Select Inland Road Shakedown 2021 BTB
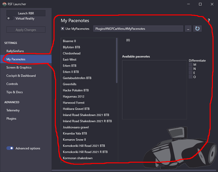 (x=88, y=115)
